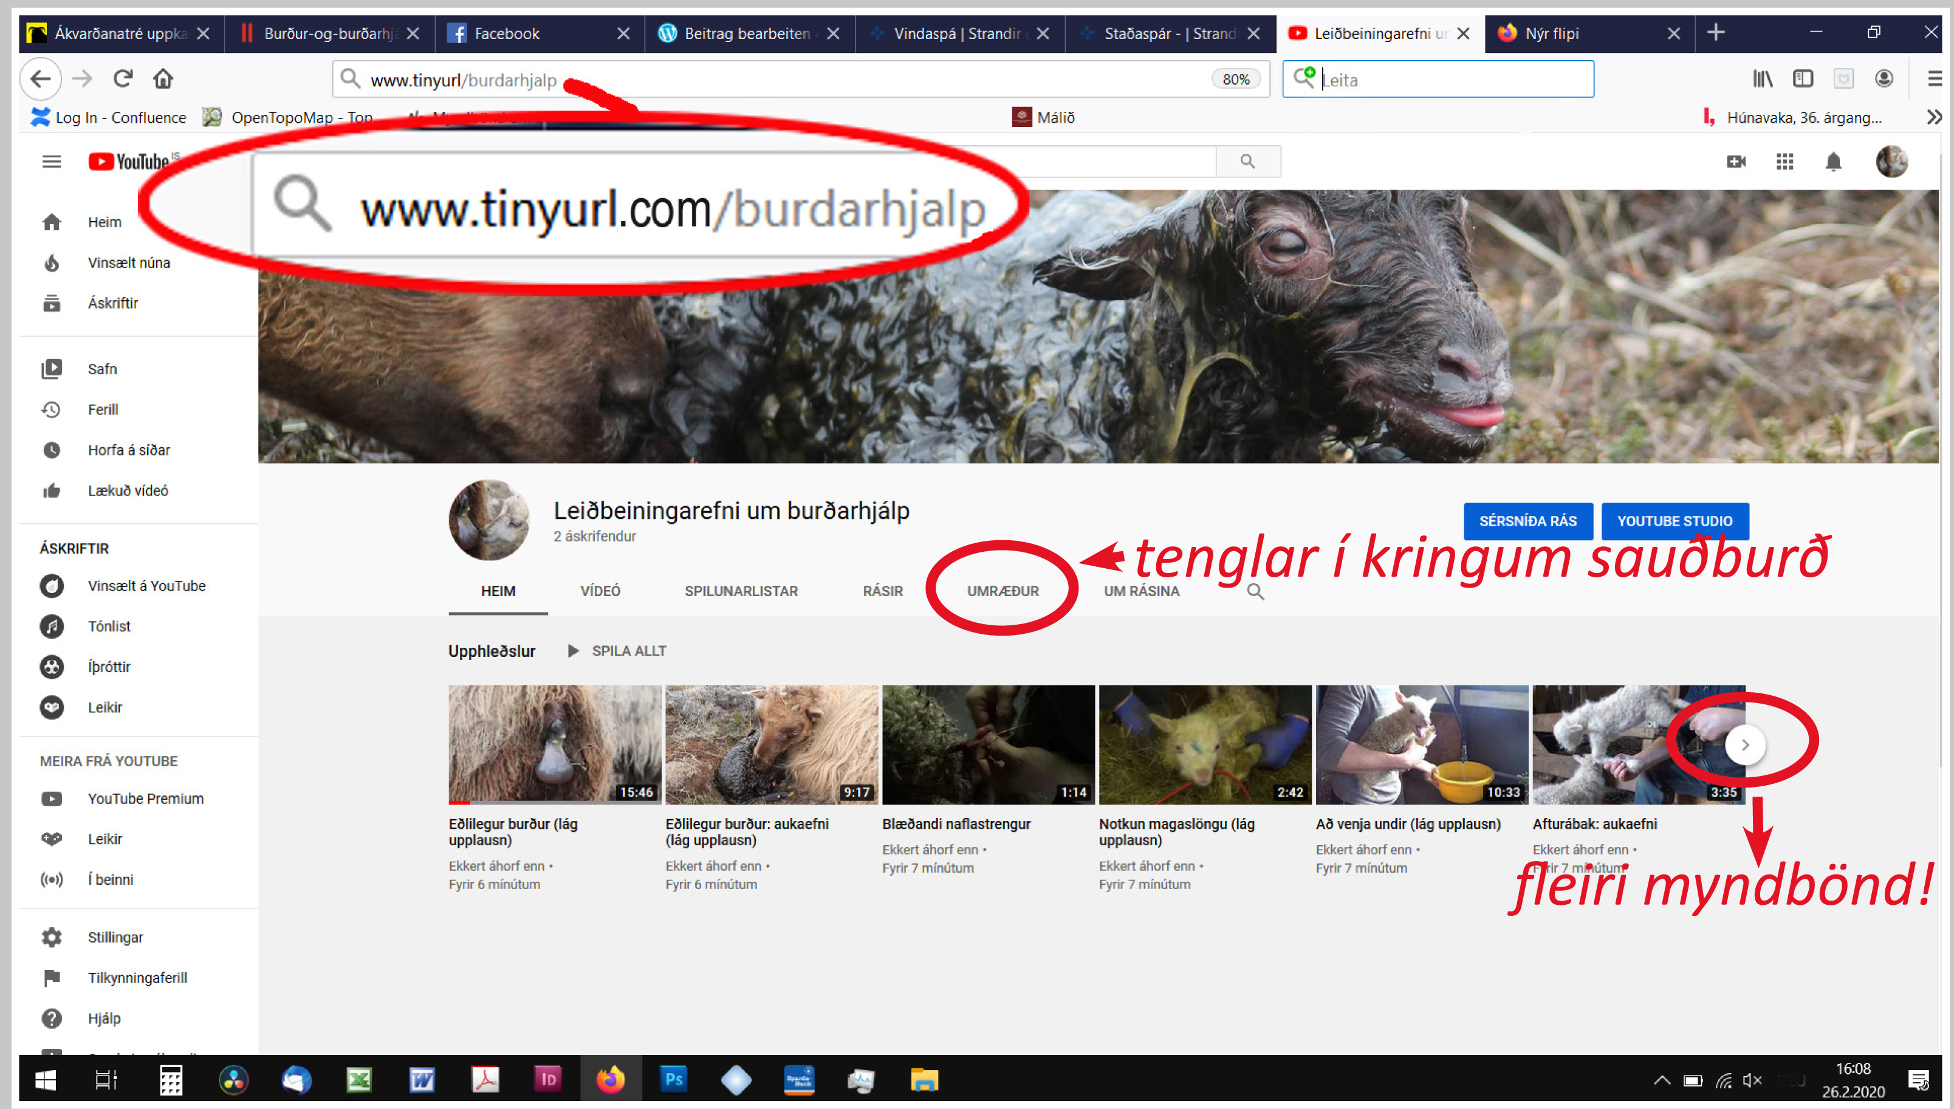Open the YouTube apps grid menu

click(x=1785, y=162)
